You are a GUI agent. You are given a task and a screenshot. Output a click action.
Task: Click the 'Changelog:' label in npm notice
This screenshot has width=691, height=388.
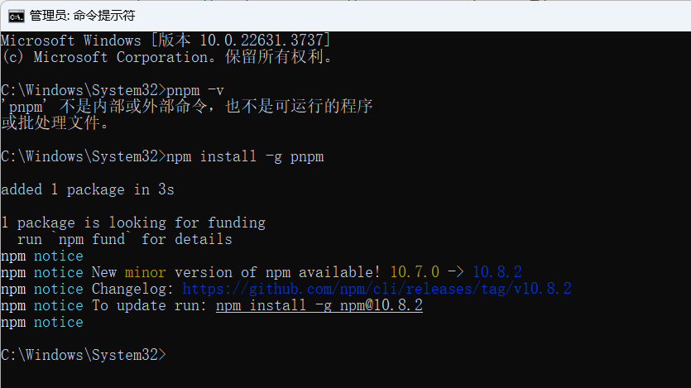(x=132, y=289)
